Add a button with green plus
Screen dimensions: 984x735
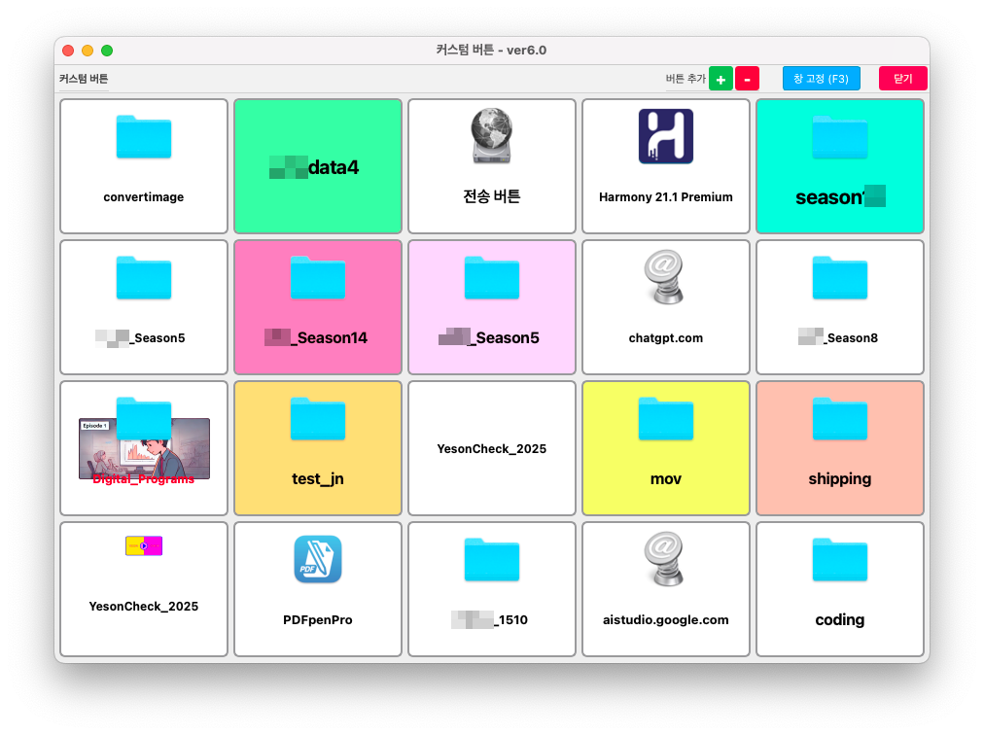721,79
